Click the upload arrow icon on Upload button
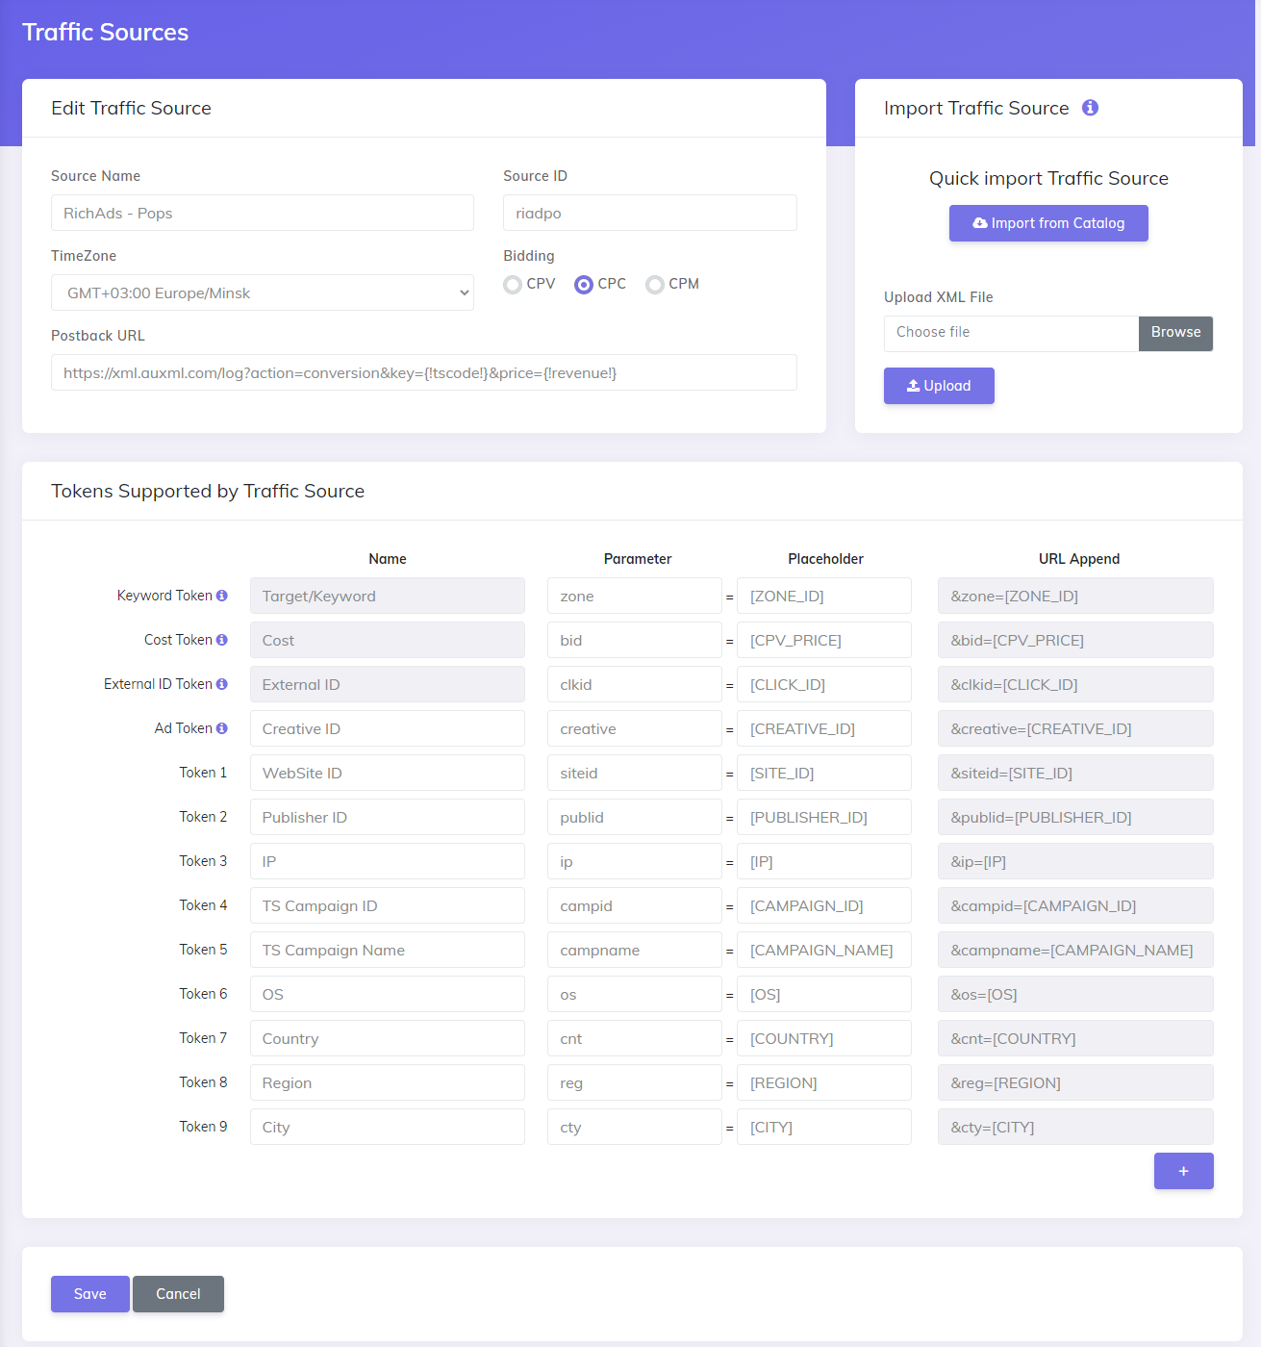The width and height of the screenshot is (1261, 1347). click(914, 385)
